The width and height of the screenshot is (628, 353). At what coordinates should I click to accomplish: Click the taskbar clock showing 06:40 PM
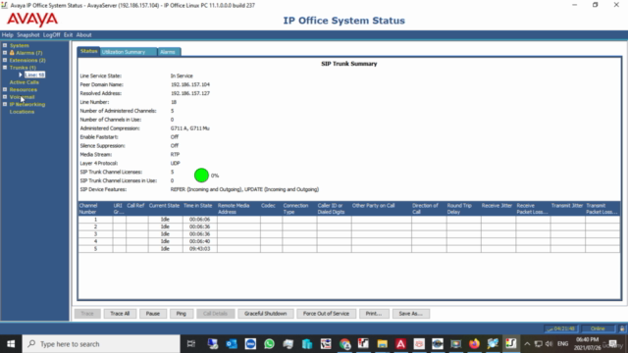pyautogui.click(x=588, y=344)
